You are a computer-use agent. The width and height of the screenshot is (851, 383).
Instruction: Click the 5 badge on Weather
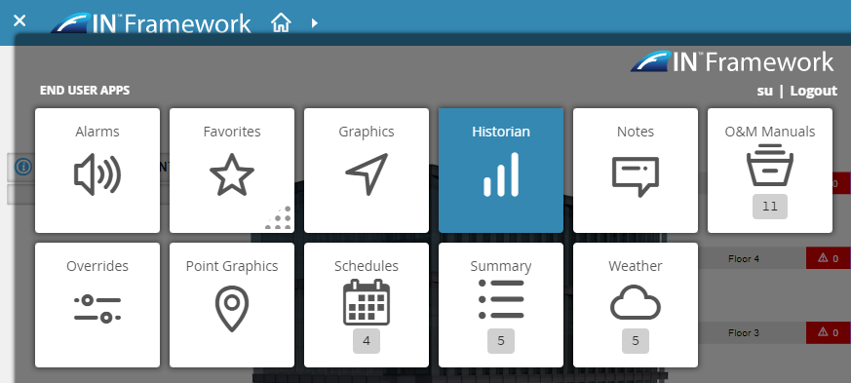[x=636, y=341]
